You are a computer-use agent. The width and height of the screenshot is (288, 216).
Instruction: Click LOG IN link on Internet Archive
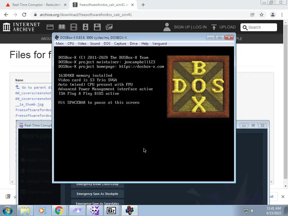pos(200,27)
